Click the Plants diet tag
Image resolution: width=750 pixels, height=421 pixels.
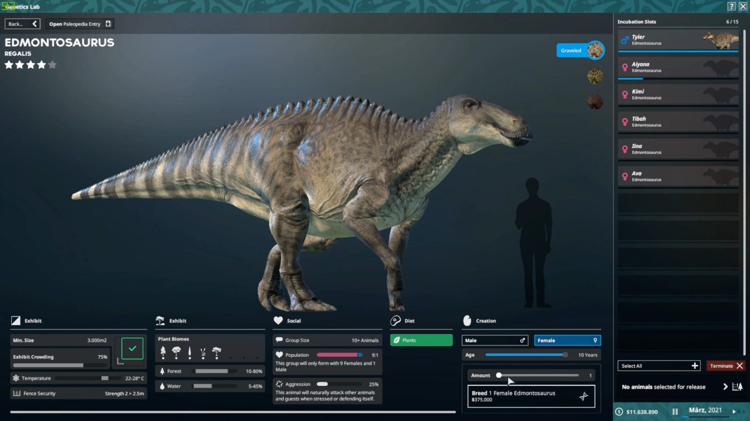(x=421, y=340)
